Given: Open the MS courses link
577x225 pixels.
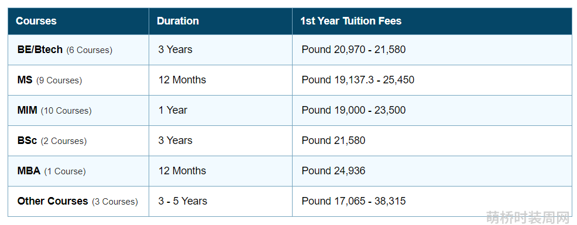Looking at the screenshot, I should click(25, 80).
